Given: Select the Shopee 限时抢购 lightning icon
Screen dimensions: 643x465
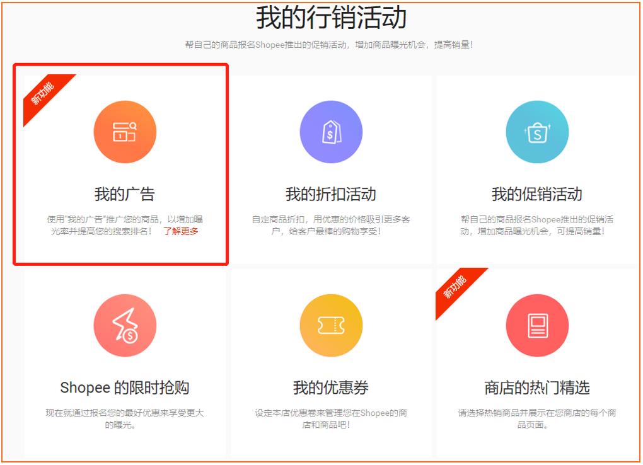Looking at the screenshot, I should [x=124, y=325].
